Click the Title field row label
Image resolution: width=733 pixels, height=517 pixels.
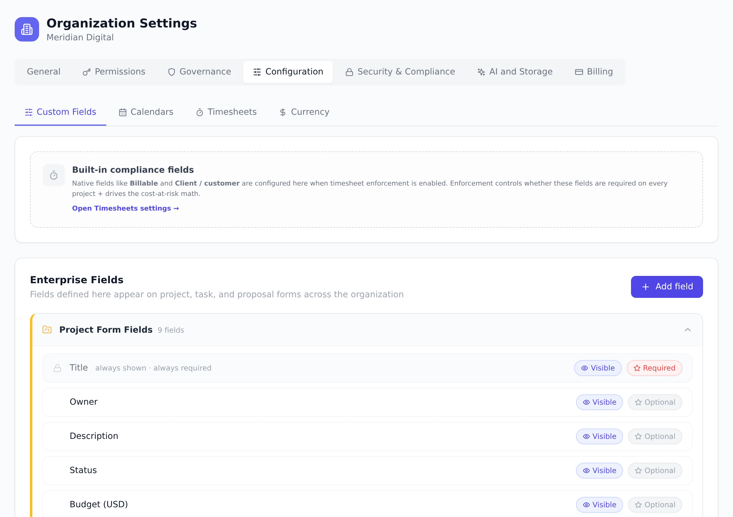pos(78,368)
